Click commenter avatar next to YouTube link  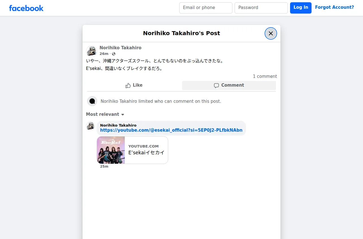coord(90,126)
